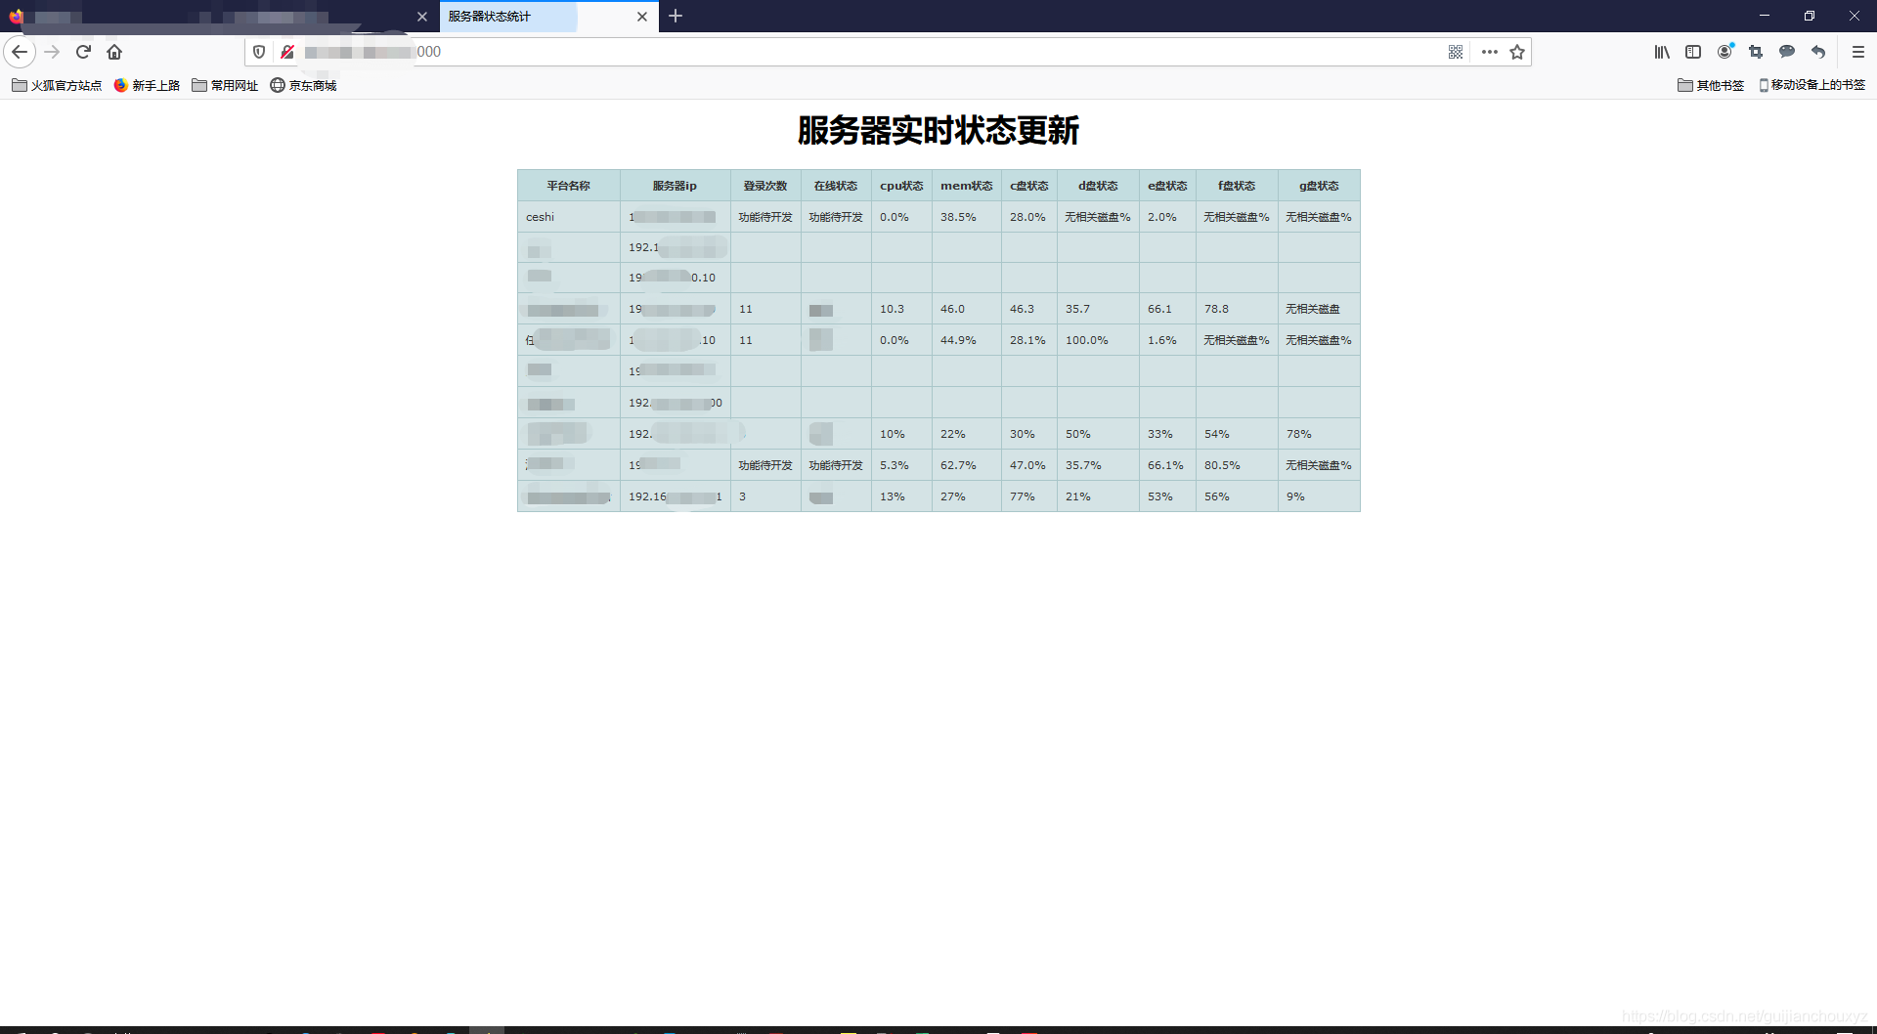Switch to the first browser tab
Screen dimensions: 1877x1034
pyautogui.click(x=219, y=17)
